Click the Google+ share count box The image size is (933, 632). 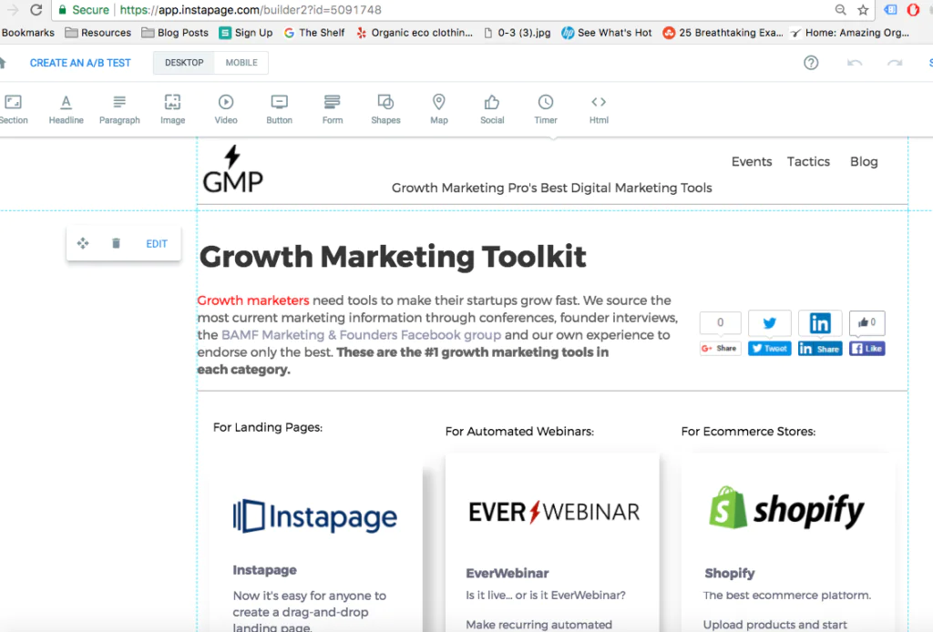click(x=720, y=323)
